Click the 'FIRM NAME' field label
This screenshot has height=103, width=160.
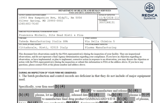(x=23, y=38)
